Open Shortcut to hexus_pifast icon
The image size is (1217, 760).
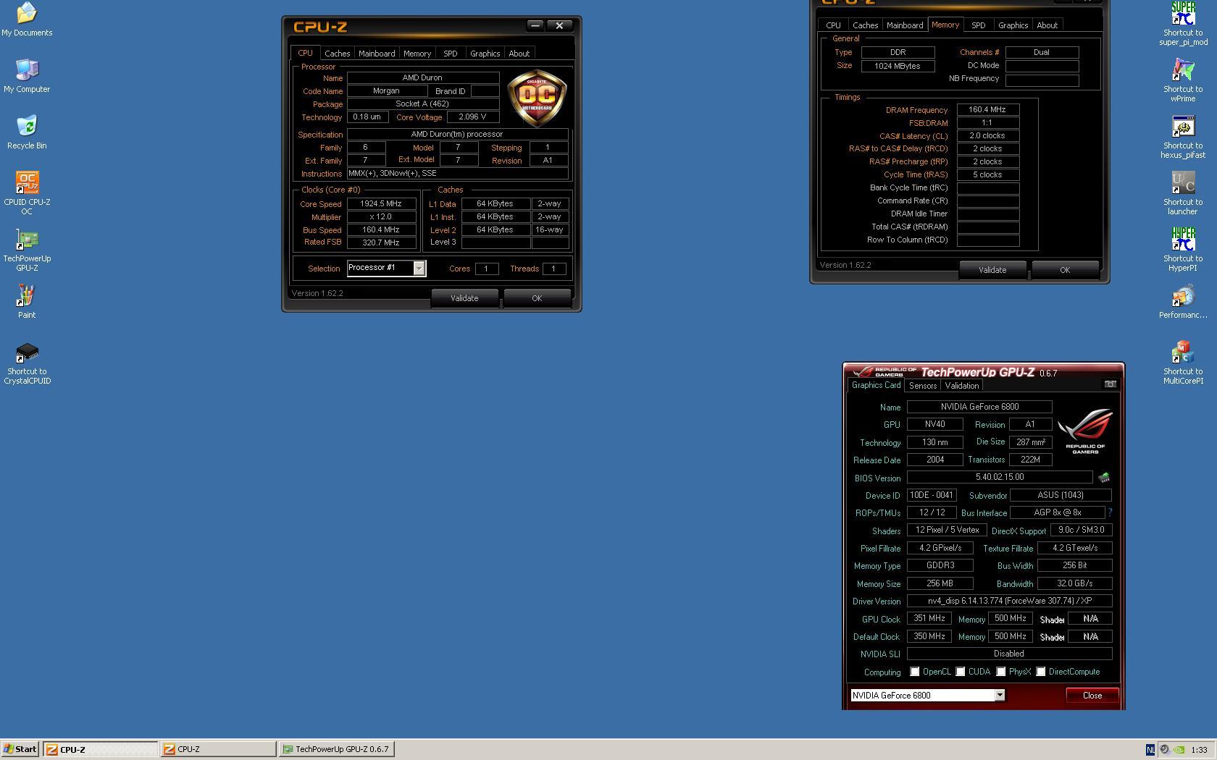pyautogui.click(x=1183, y=137)
